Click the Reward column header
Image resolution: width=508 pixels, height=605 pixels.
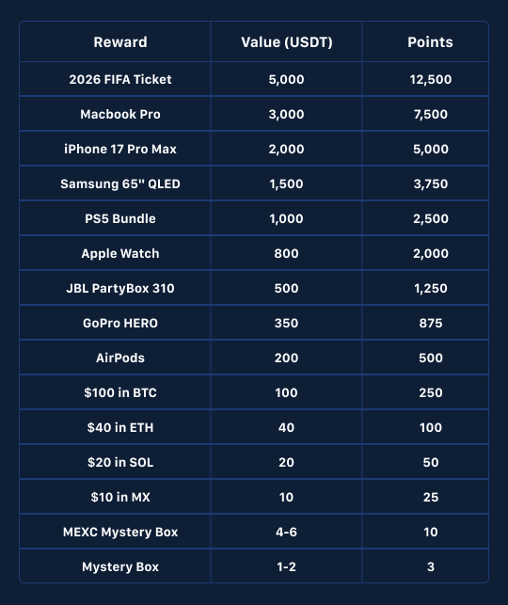coord(120,42)
